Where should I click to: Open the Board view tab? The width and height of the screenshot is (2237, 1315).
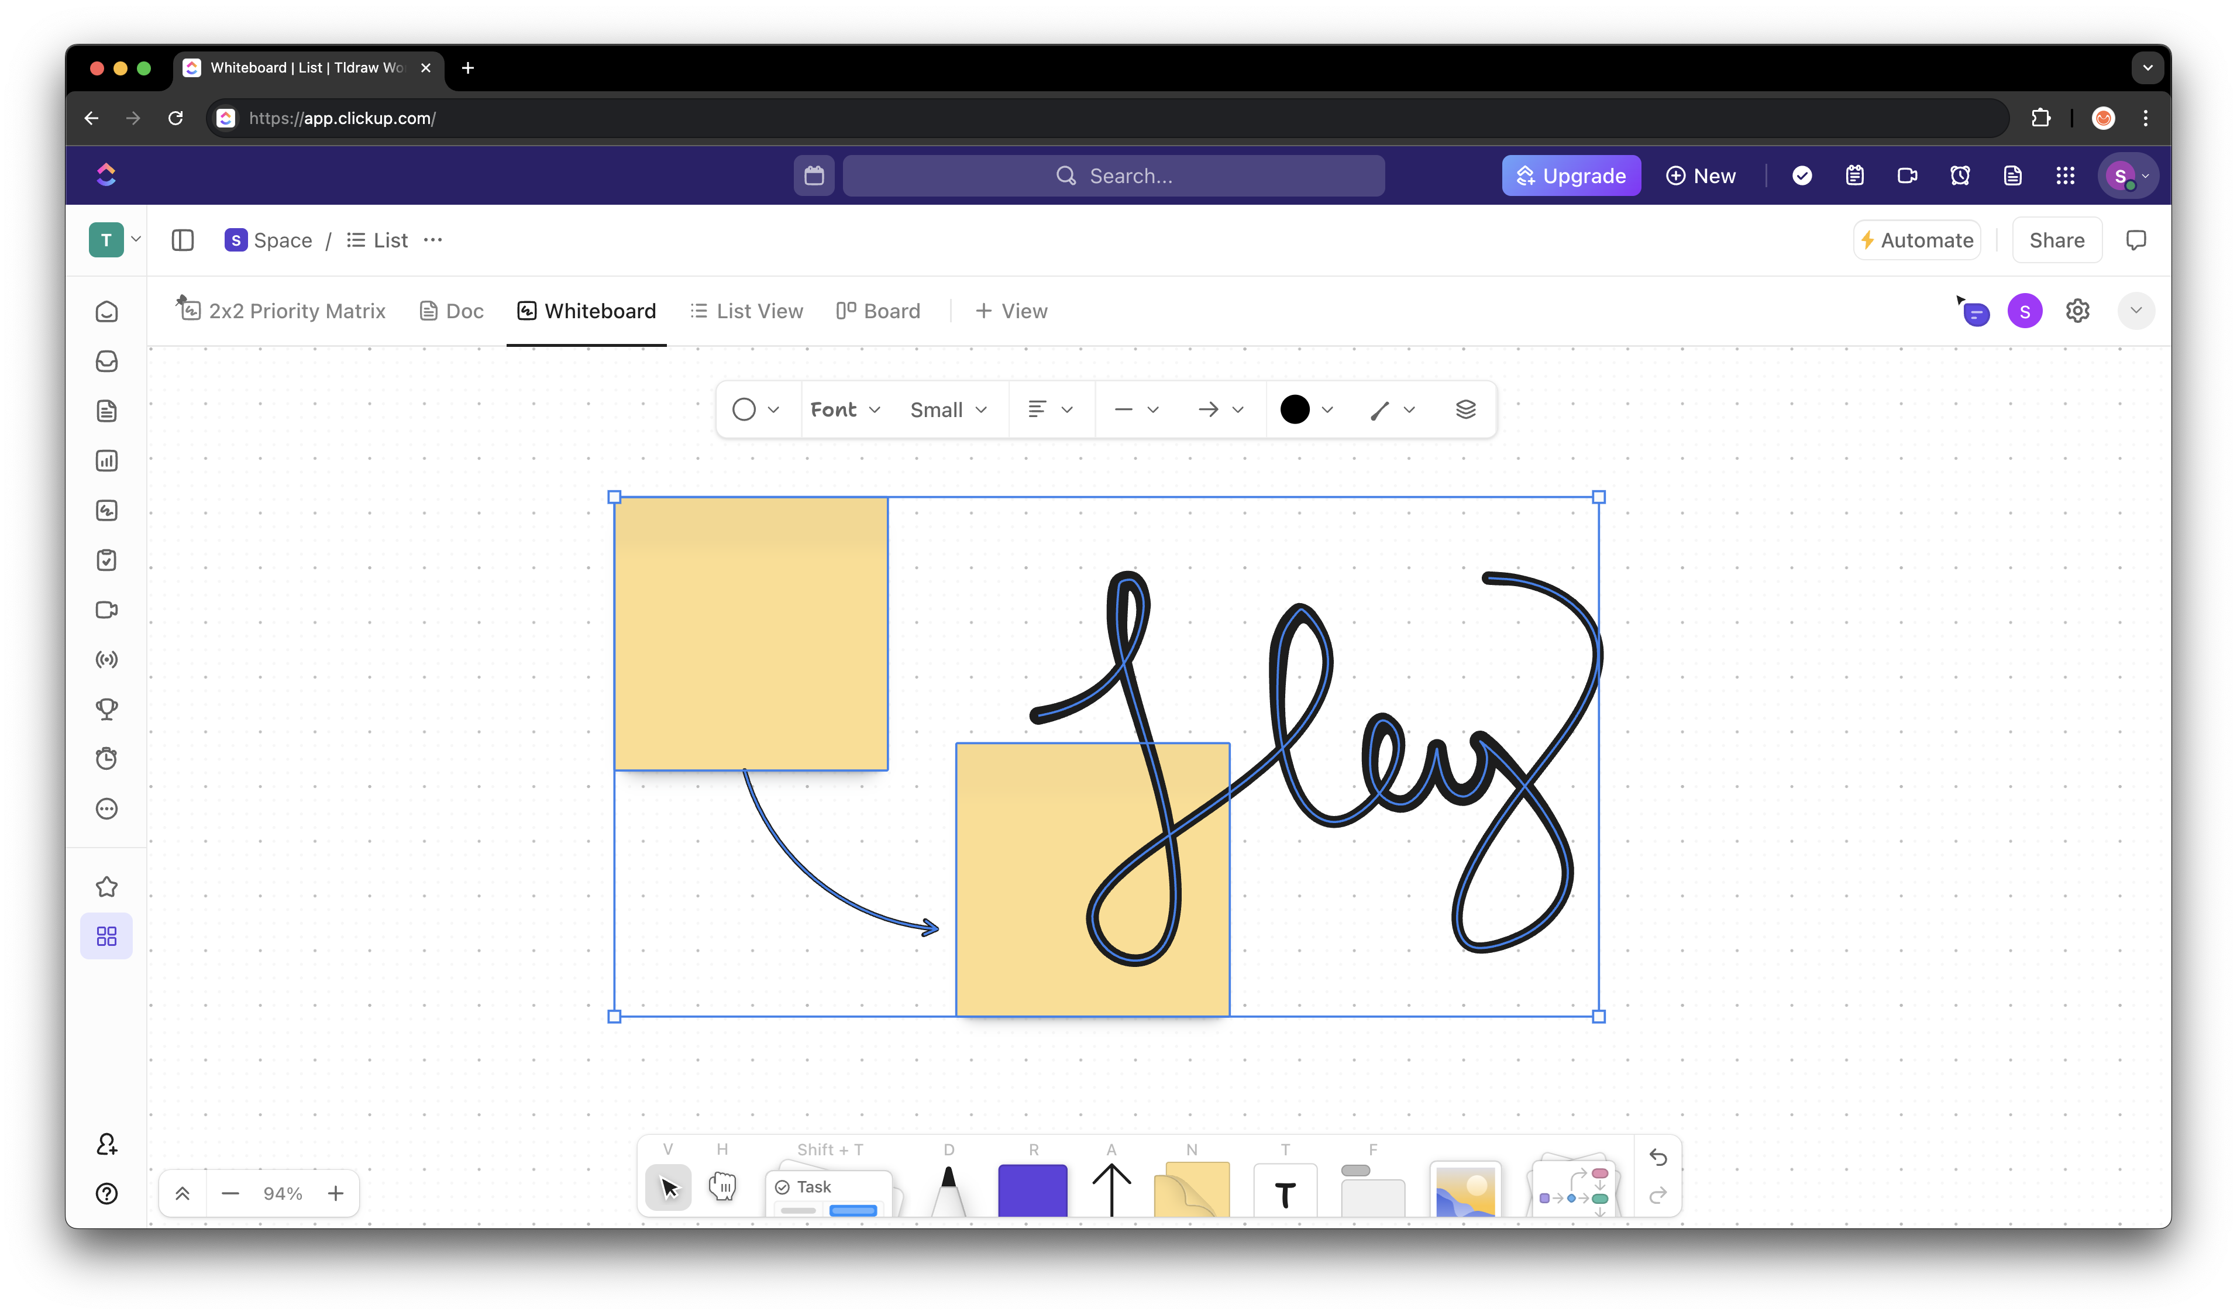[x=878, y=311]
